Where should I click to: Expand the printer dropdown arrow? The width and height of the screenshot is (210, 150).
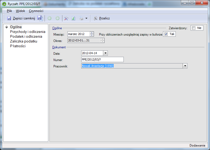86,18
